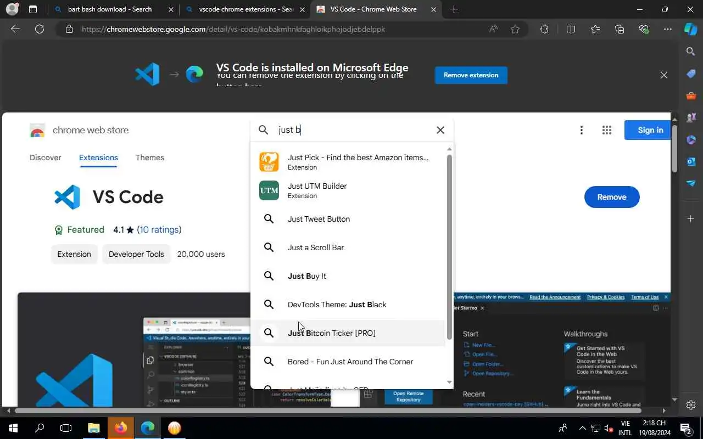Open sidebar Telegram-style send icon
Viewport: 703px width, 439px height.
point(691,183)
